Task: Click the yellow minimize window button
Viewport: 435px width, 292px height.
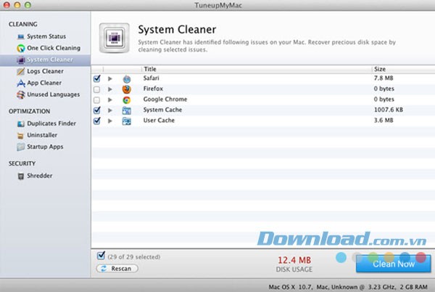Action: tap(17, 5)
